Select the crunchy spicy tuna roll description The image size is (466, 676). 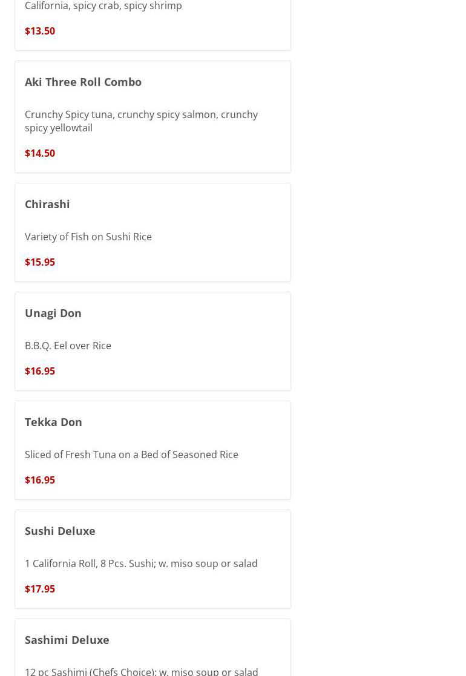point(141,121)
